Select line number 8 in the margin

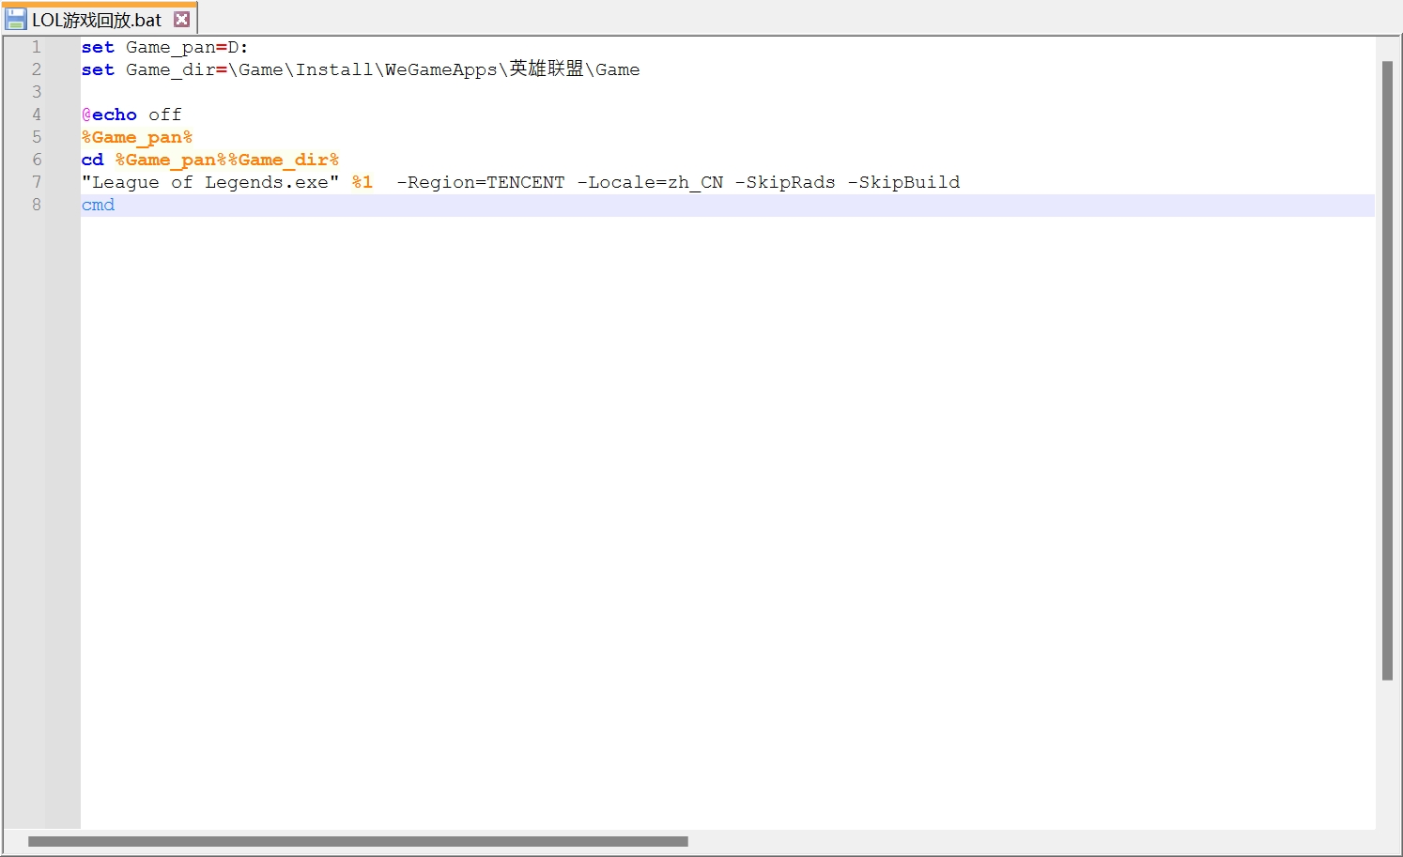coord(37,205)
